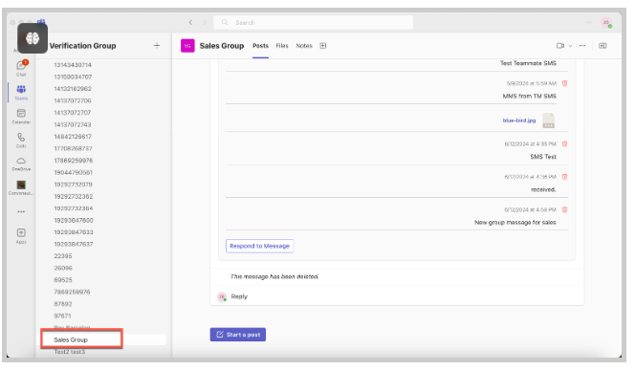Click trash icon beside MMS from TM SMS
The height and width of the screenshot is (370, 635).
tap(564, 83)
